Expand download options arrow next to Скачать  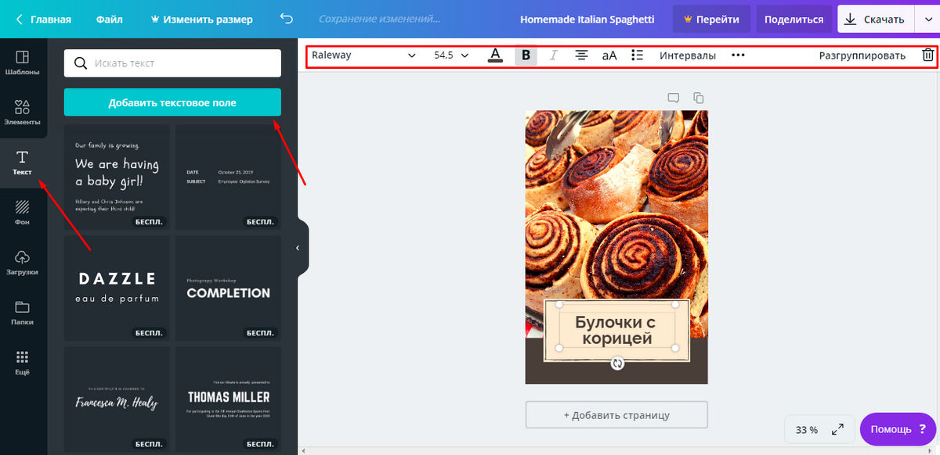pyautogui.click(x=925, y=20)
